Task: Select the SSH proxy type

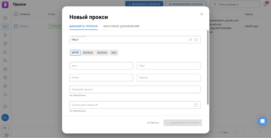Action: pos(114,53)
